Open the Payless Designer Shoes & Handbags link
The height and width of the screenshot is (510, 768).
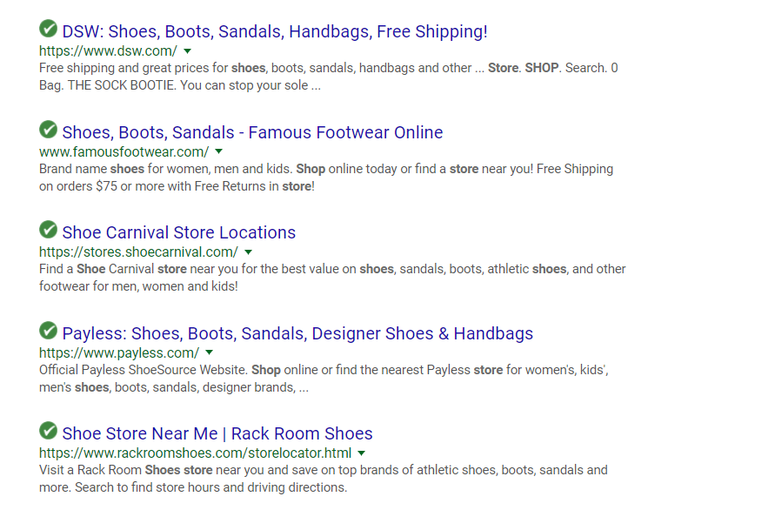pyautogui.click(x=297, y=333)
